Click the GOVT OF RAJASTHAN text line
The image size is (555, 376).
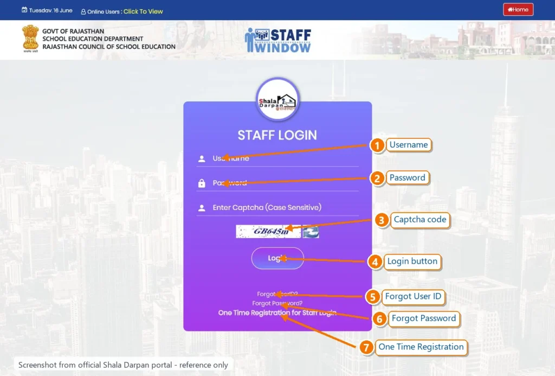(x=73, y=31)
